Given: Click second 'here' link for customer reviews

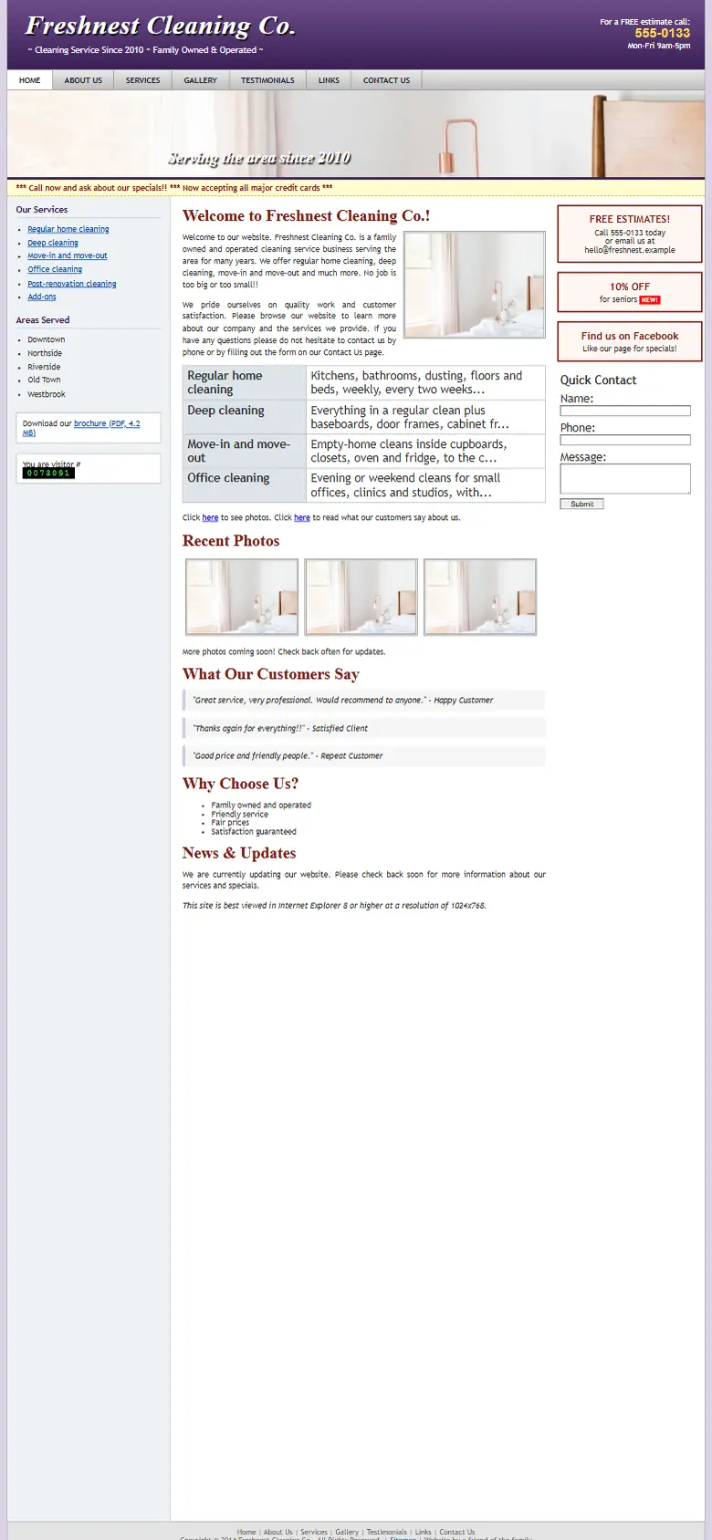Looking at the screenshot, I should tap(302, 517).
